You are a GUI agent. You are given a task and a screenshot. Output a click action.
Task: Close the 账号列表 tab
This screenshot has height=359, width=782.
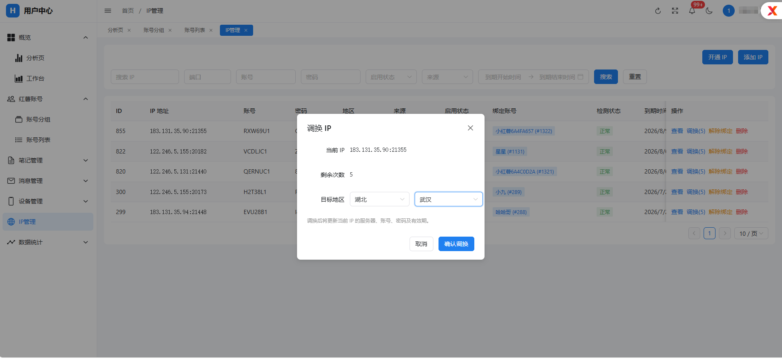[211, 30]
